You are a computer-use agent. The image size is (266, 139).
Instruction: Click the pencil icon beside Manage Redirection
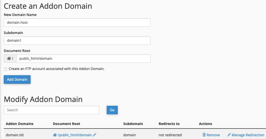[229, 135]
